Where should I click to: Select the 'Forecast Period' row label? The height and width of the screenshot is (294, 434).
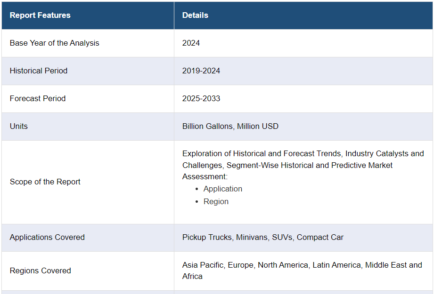[38, 98]
